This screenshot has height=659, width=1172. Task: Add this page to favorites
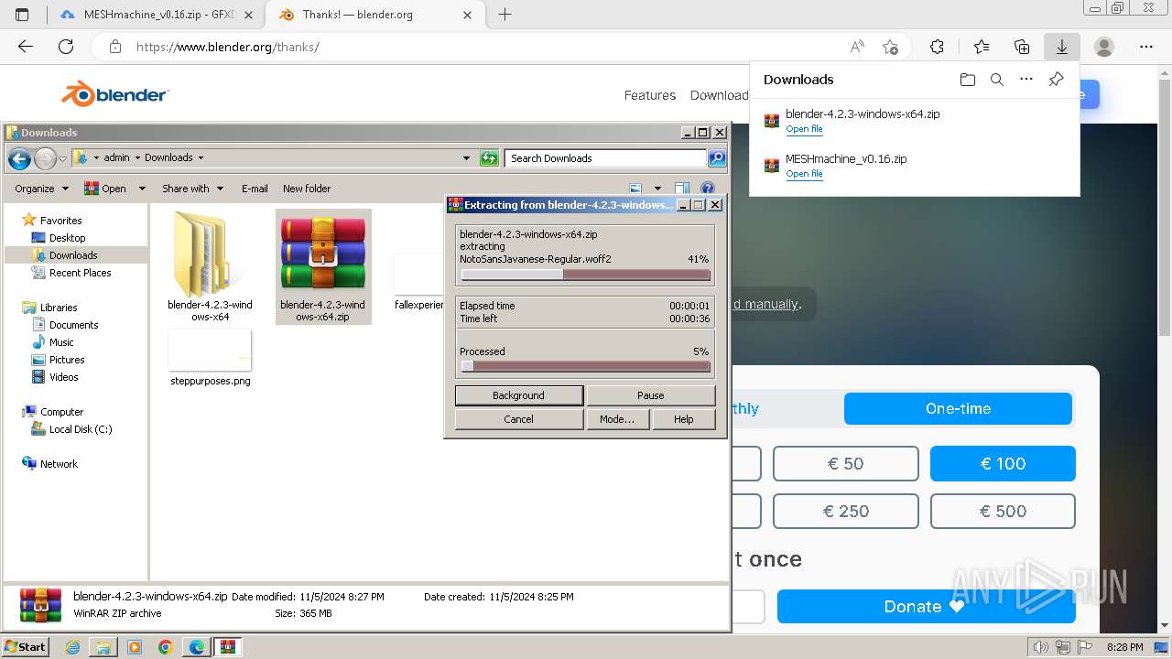coord(890,47)
